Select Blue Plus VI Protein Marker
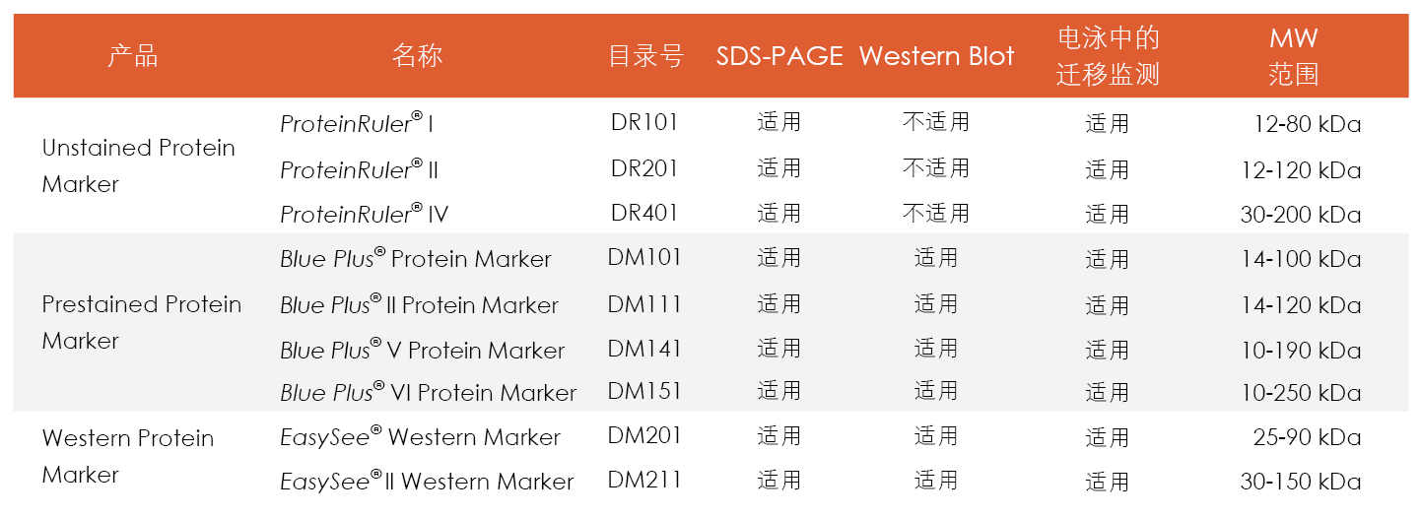Image resolution: width=1422 pixels, height=518 pixels. tap(428, 392)
